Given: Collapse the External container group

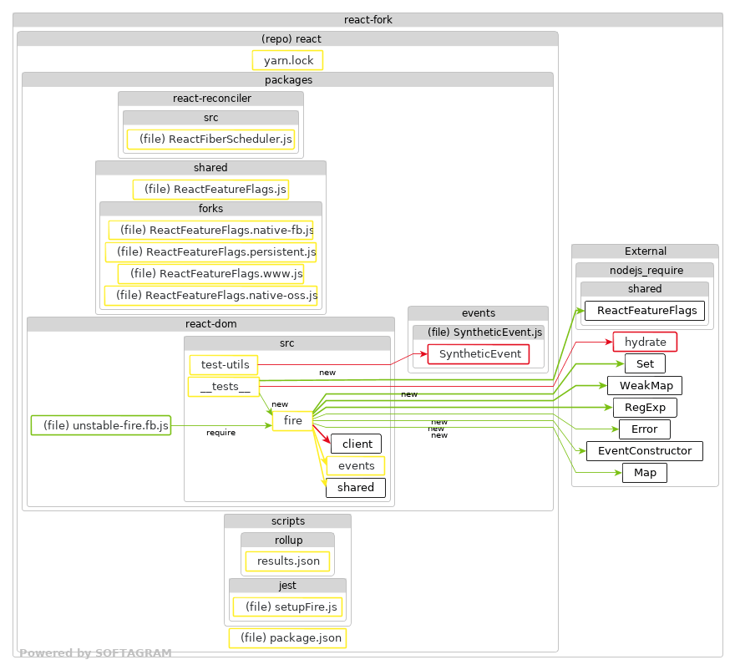Looking at the screenshot, I should tap(645, 251).
